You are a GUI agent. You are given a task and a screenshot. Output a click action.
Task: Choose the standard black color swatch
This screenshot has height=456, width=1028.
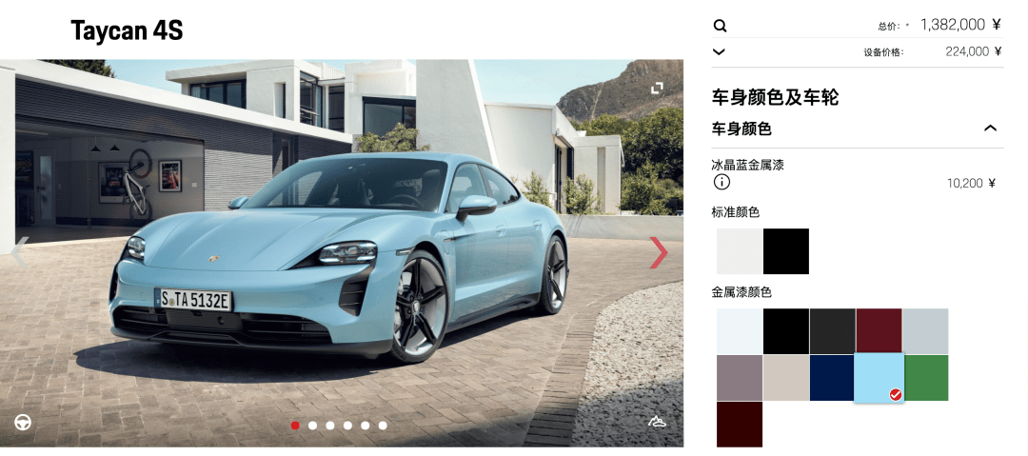(x=786, y=251)
